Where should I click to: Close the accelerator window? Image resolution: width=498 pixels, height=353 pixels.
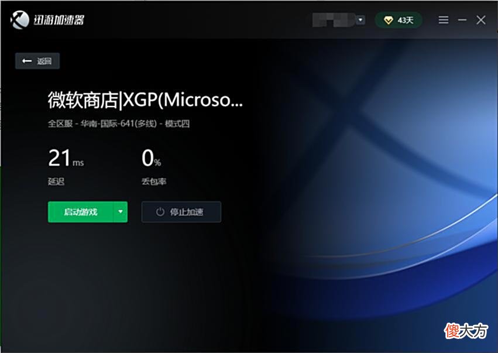481,20
